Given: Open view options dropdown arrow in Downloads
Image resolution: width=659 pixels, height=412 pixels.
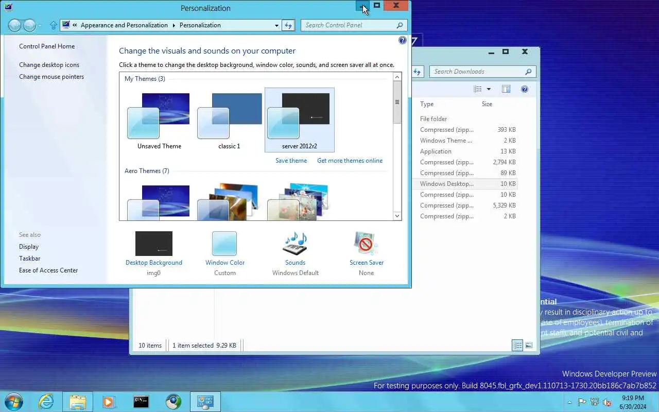Looking at the screenshot, I should click(x=489, y=89).
